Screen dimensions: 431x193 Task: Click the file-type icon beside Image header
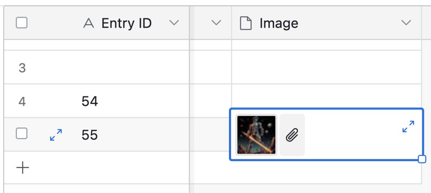[x=245, y=23]
